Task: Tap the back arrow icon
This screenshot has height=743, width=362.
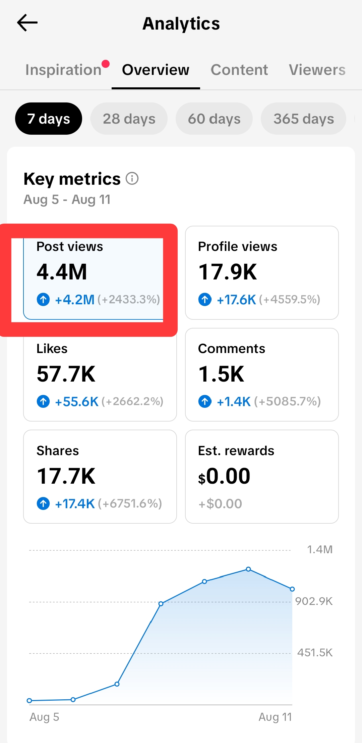Action: (27, 23)
